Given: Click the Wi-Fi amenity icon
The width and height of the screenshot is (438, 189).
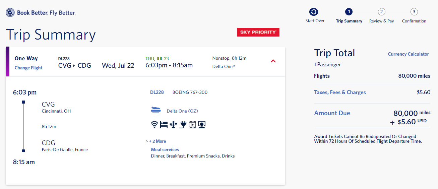Looking at the screenshot, I should tap(154, 125).
